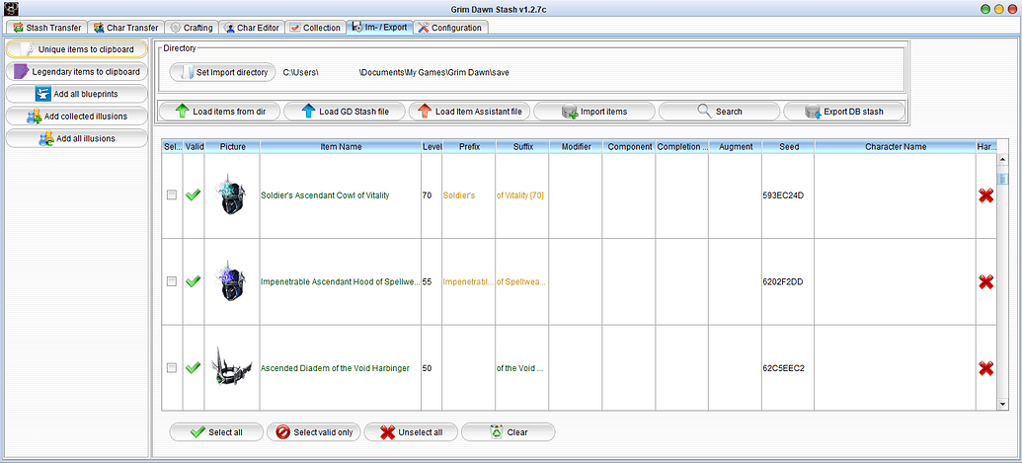
Task: Click green valid checkmark of Impenetrable Hood row
Action: (193, 281)
